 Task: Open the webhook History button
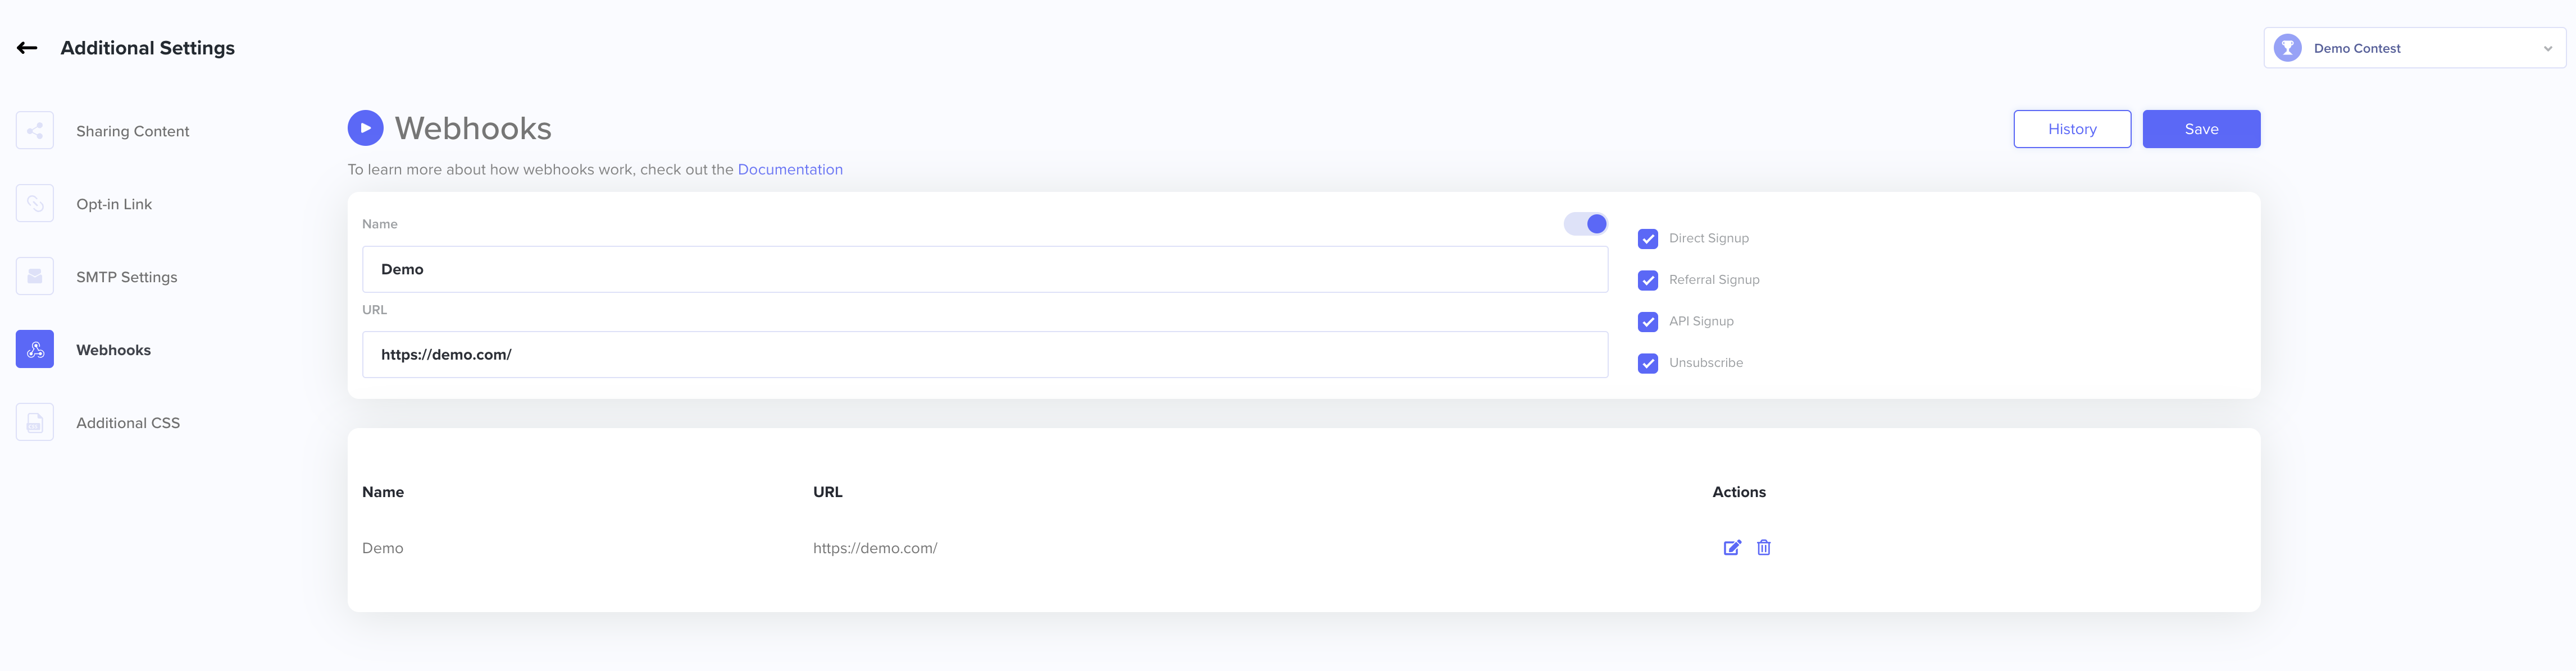2072,129
